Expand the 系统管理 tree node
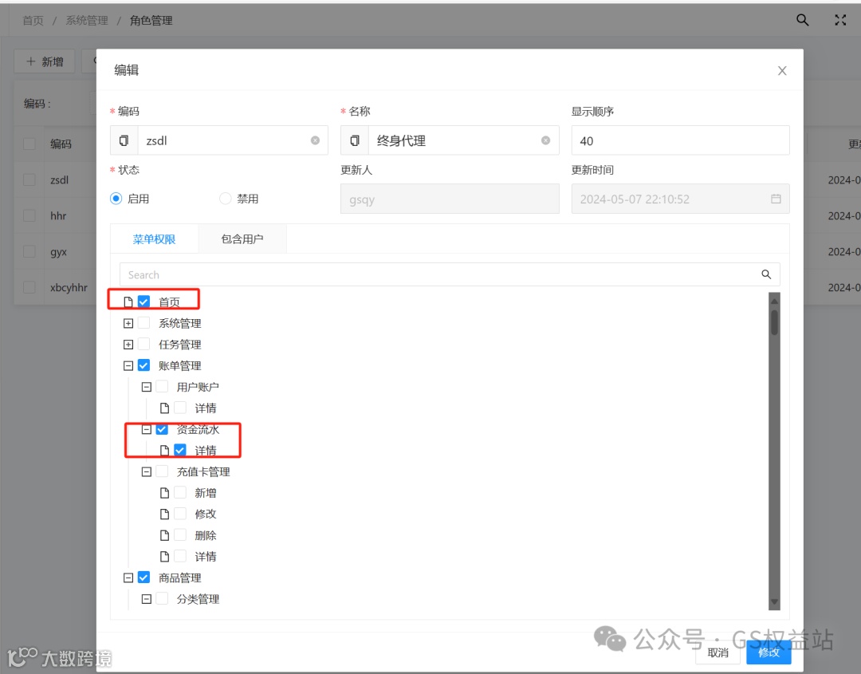Image resolution: width=861 pixels, height=674 pixels. pos(128,324)
